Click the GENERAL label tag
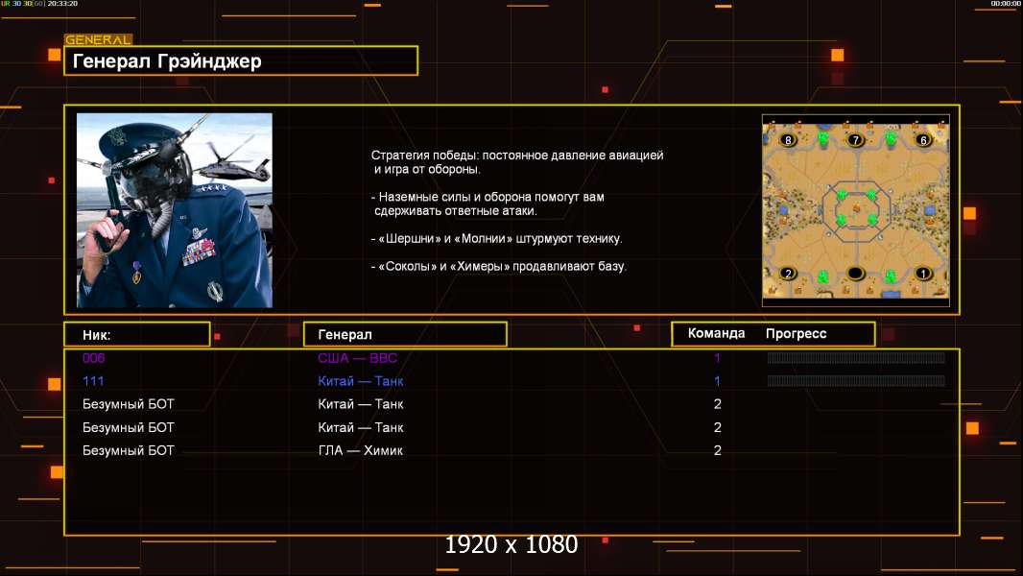This screenshot has height=576, width=1023. pos(98,39)
